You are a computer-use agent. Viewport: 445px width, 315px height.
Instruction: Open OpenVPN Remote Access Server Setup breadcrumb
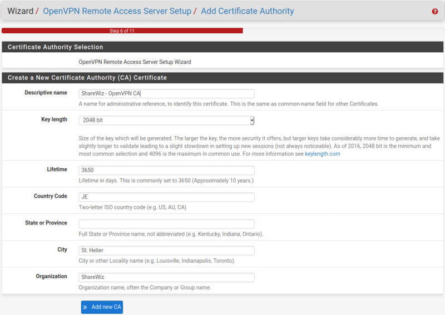(117, 11)
